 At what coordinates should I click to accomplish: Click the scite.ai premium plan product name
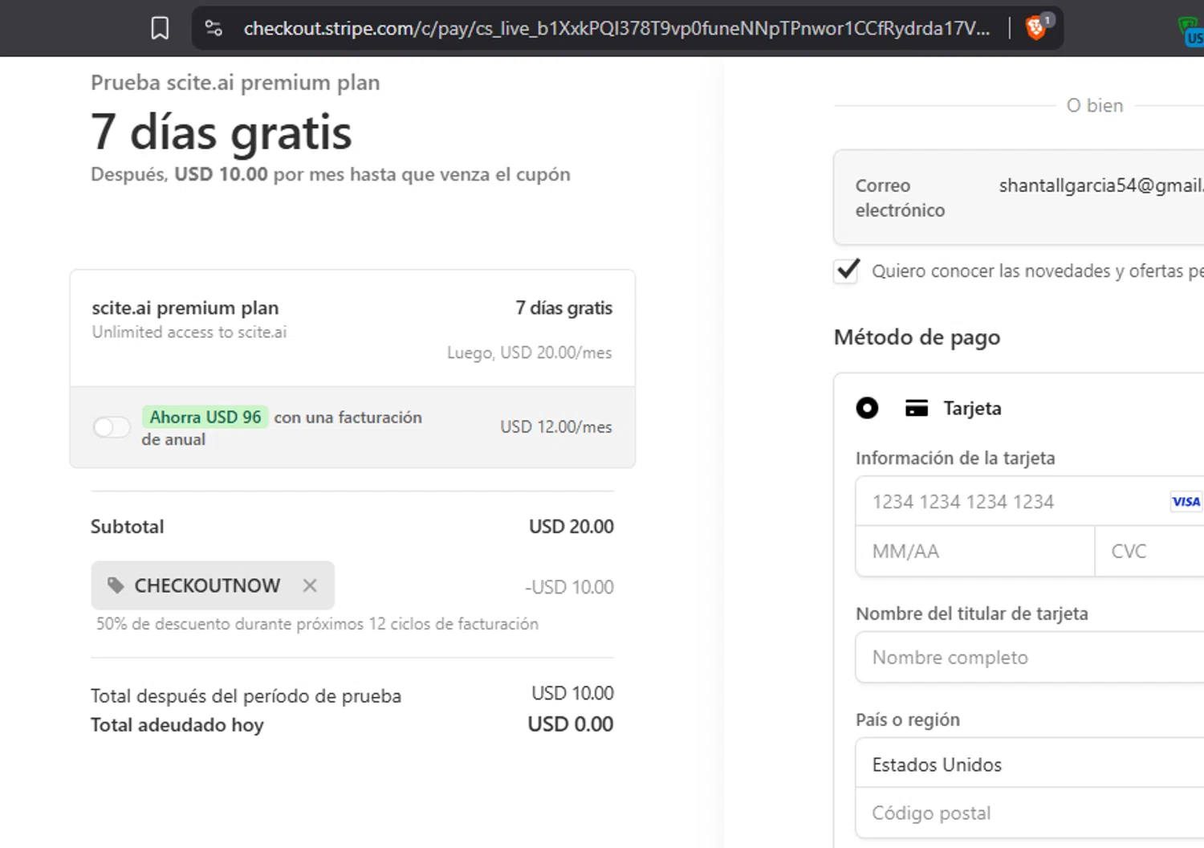[x=185, y=308]
